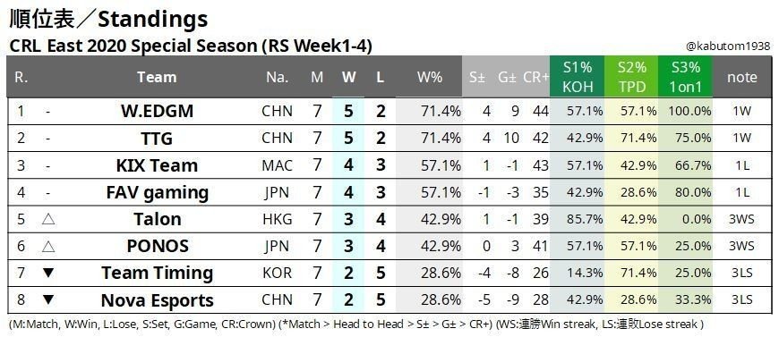Click Talon's 85.7% KOH cell
Viewport: 779px width, 337px height.
pos(578,219)
